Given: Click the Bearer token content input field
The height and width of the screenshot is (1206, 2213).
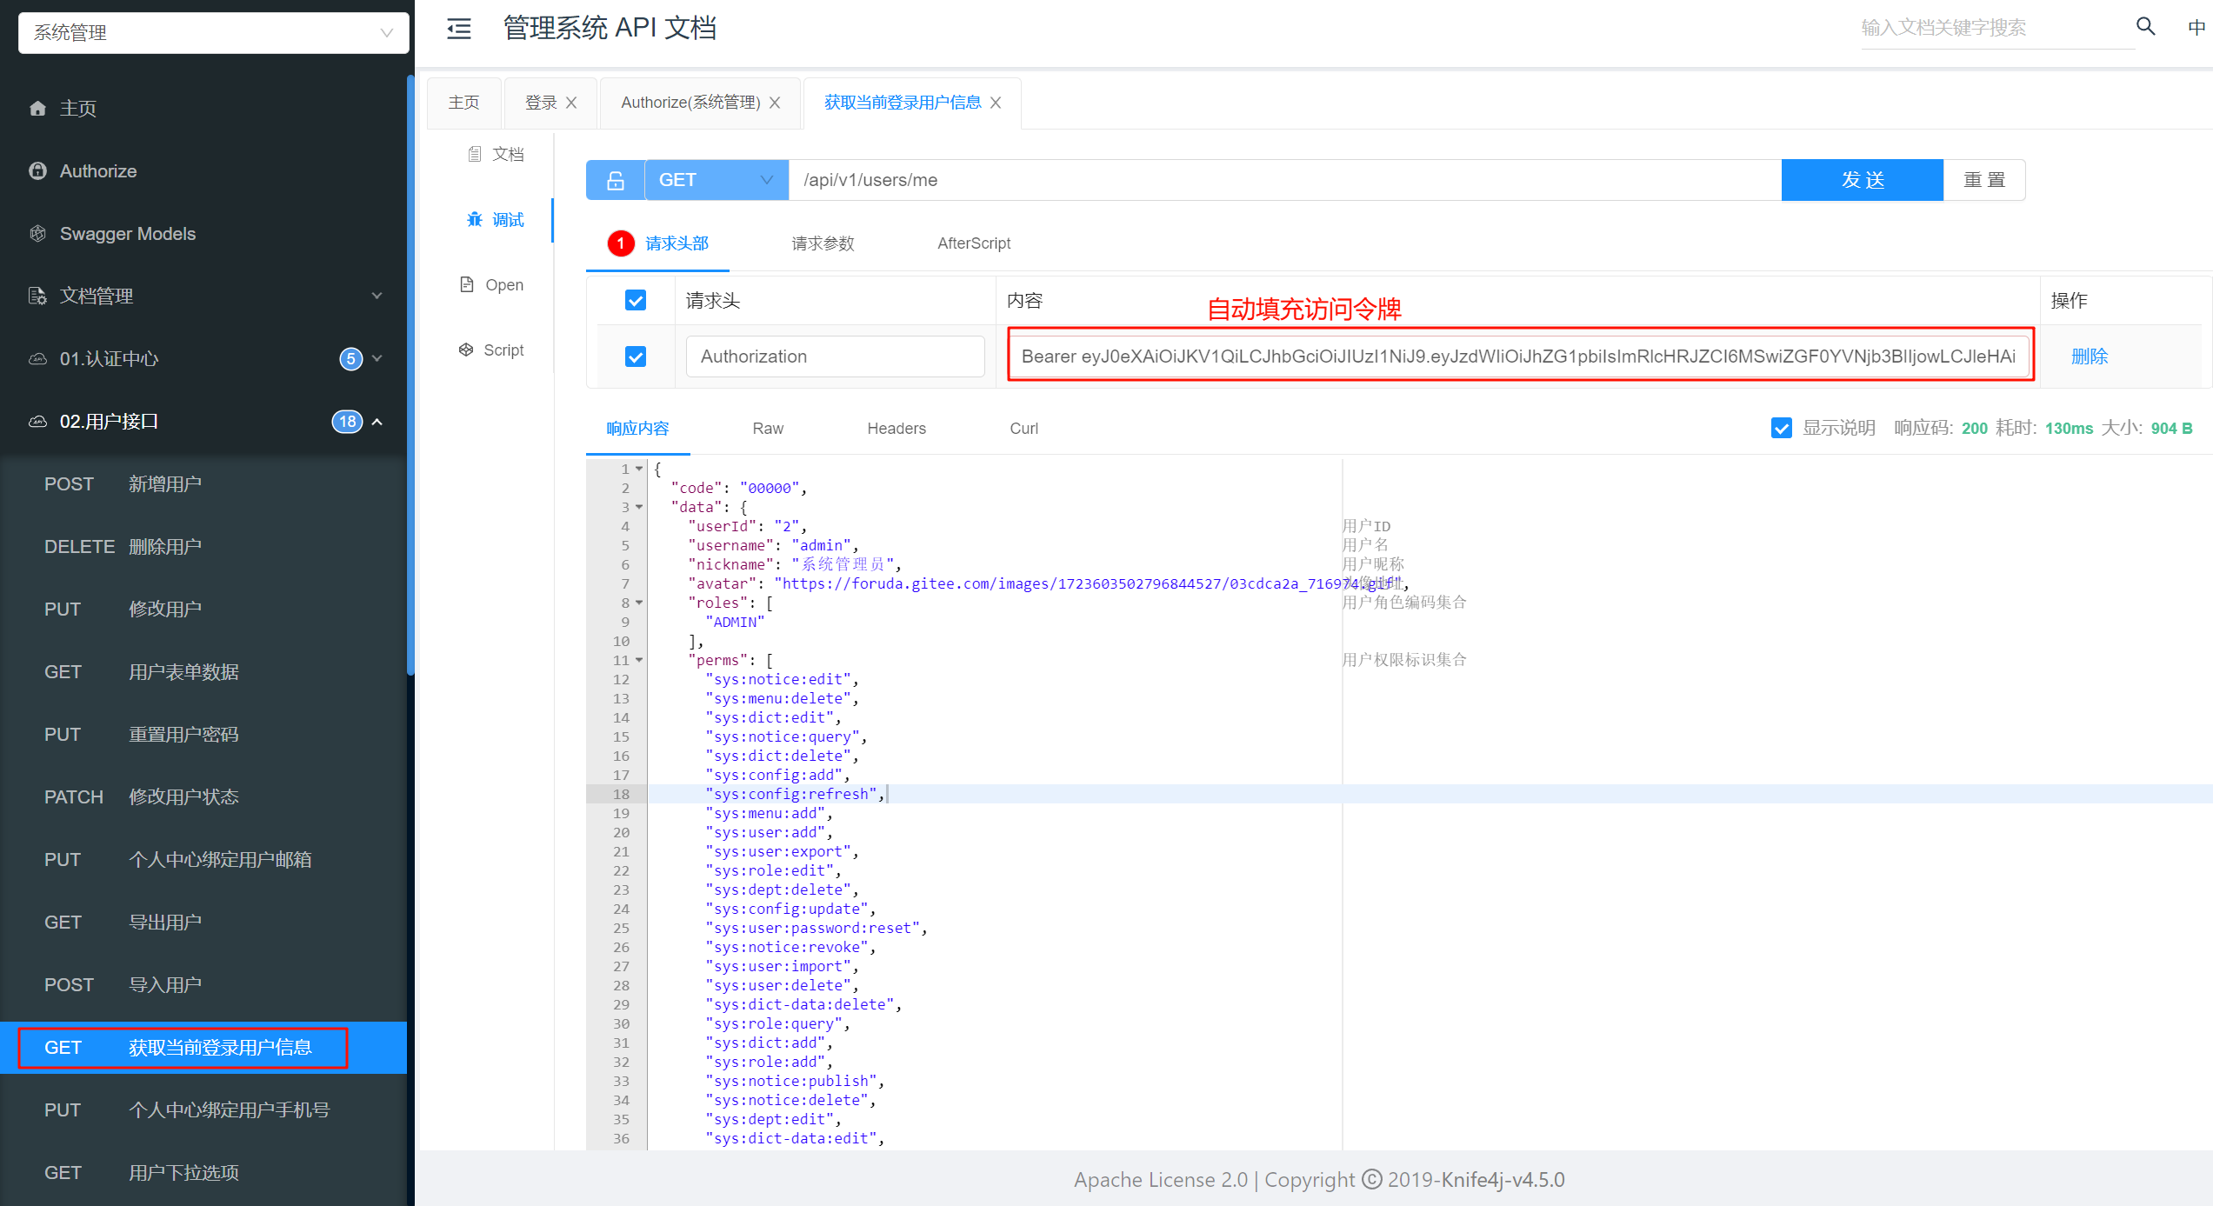Looking at the screenshot, I should [1518, 356].
